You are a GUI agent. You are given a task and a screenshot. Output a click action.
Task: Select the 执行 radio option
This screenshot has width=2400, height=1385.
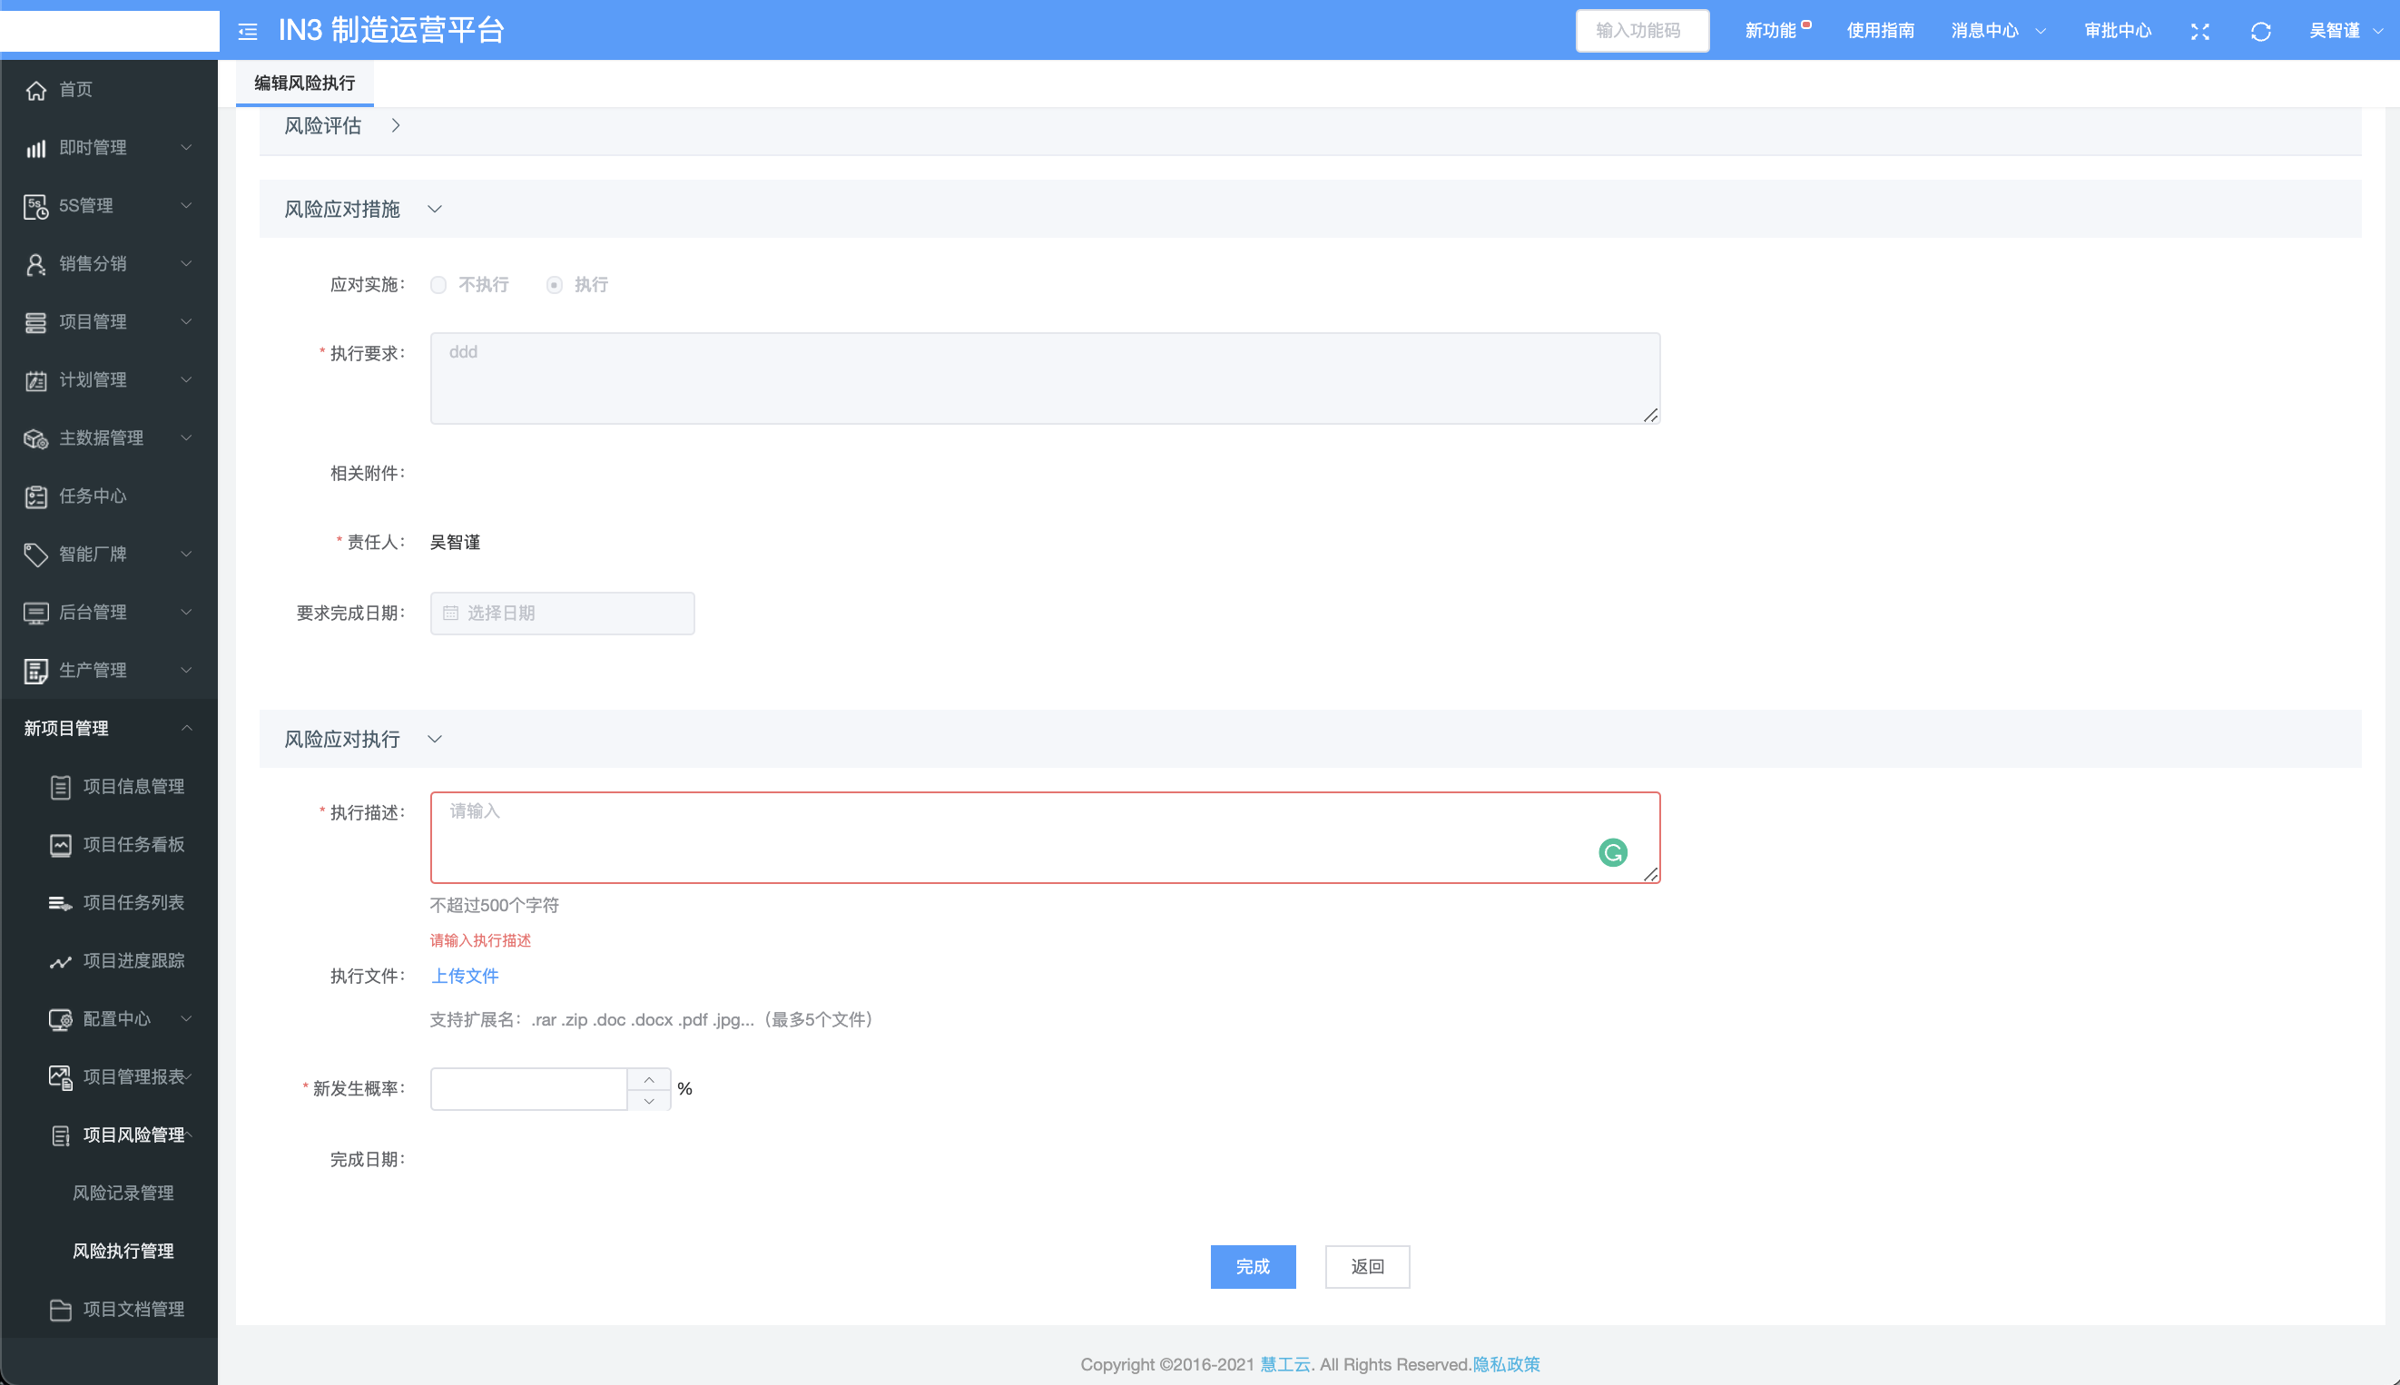[555, 285]
